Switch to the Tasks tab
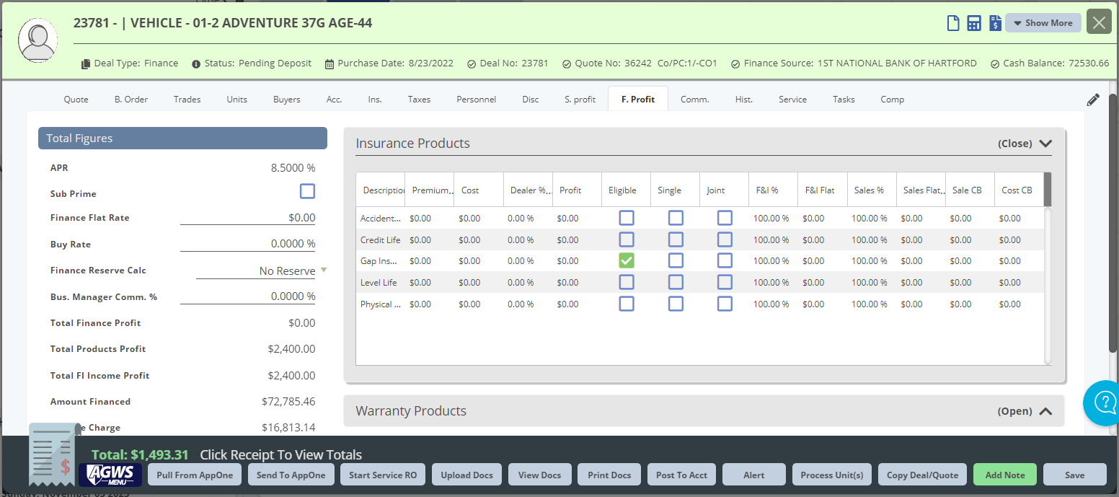The width and height of the screenshot is (1119, 497). pos(844,100)
